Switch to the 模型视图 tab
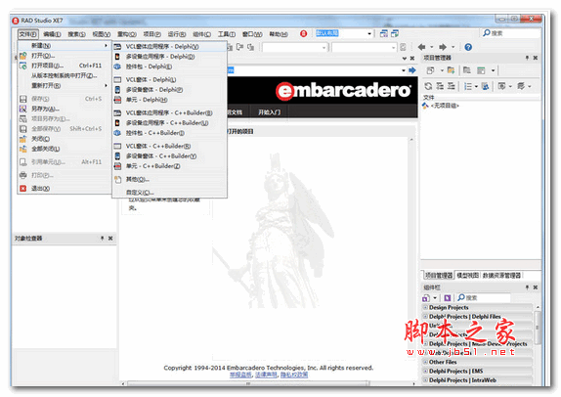This screenshot has width=561, height=397. (x=467, y=276)
